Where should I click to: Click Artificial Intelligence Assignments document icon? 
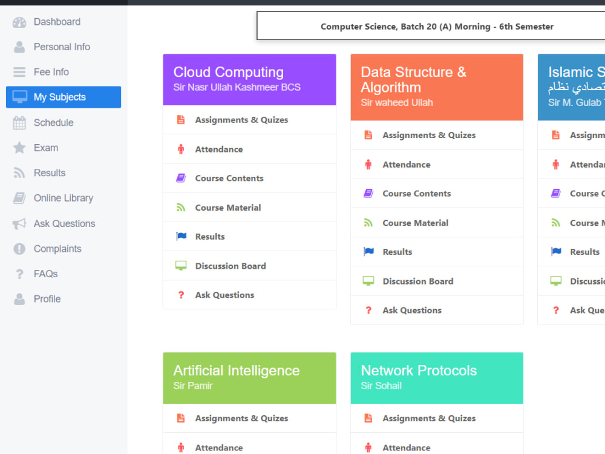[x=180, y=418]
